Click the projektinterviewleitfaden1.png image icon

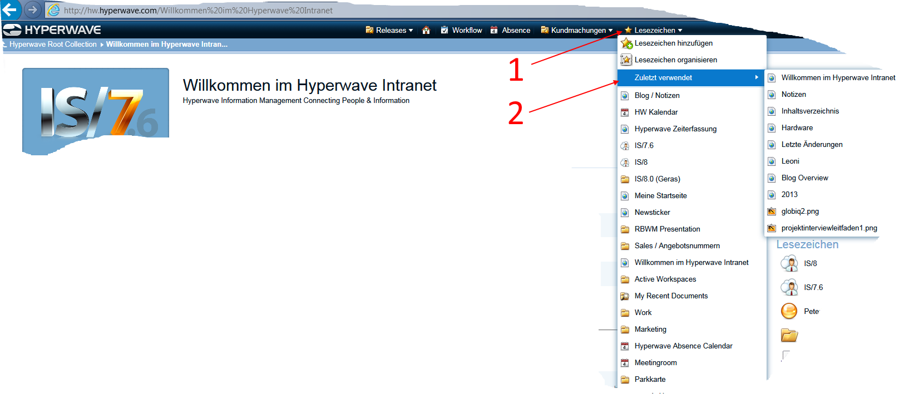772,228
